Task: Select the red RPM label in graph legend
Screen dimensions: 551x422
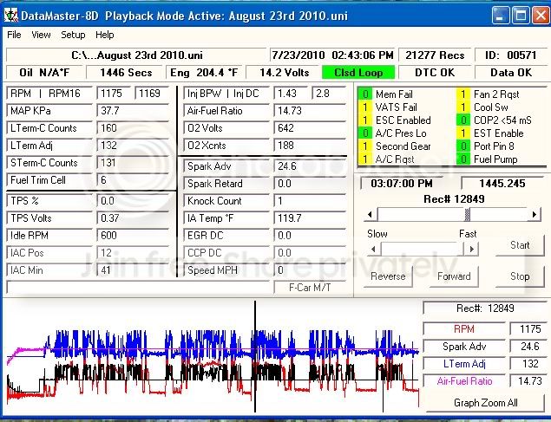Action: [x=463, y=329]
